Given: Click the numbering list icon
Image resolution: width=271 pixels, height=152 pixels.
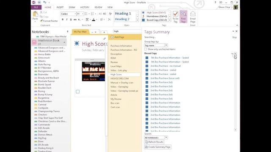Looking at the screenshot, I should [92, 14].
